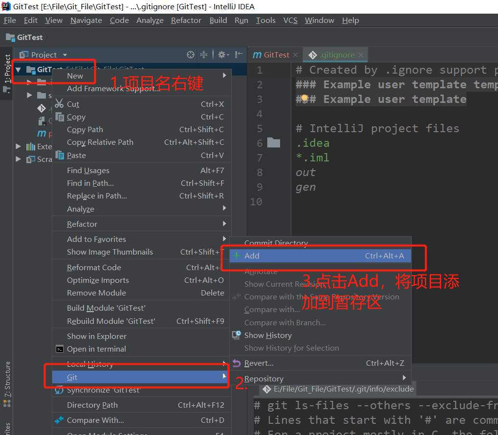
Task: Click the .gitignore tab git icon
Action: [312, 55]
